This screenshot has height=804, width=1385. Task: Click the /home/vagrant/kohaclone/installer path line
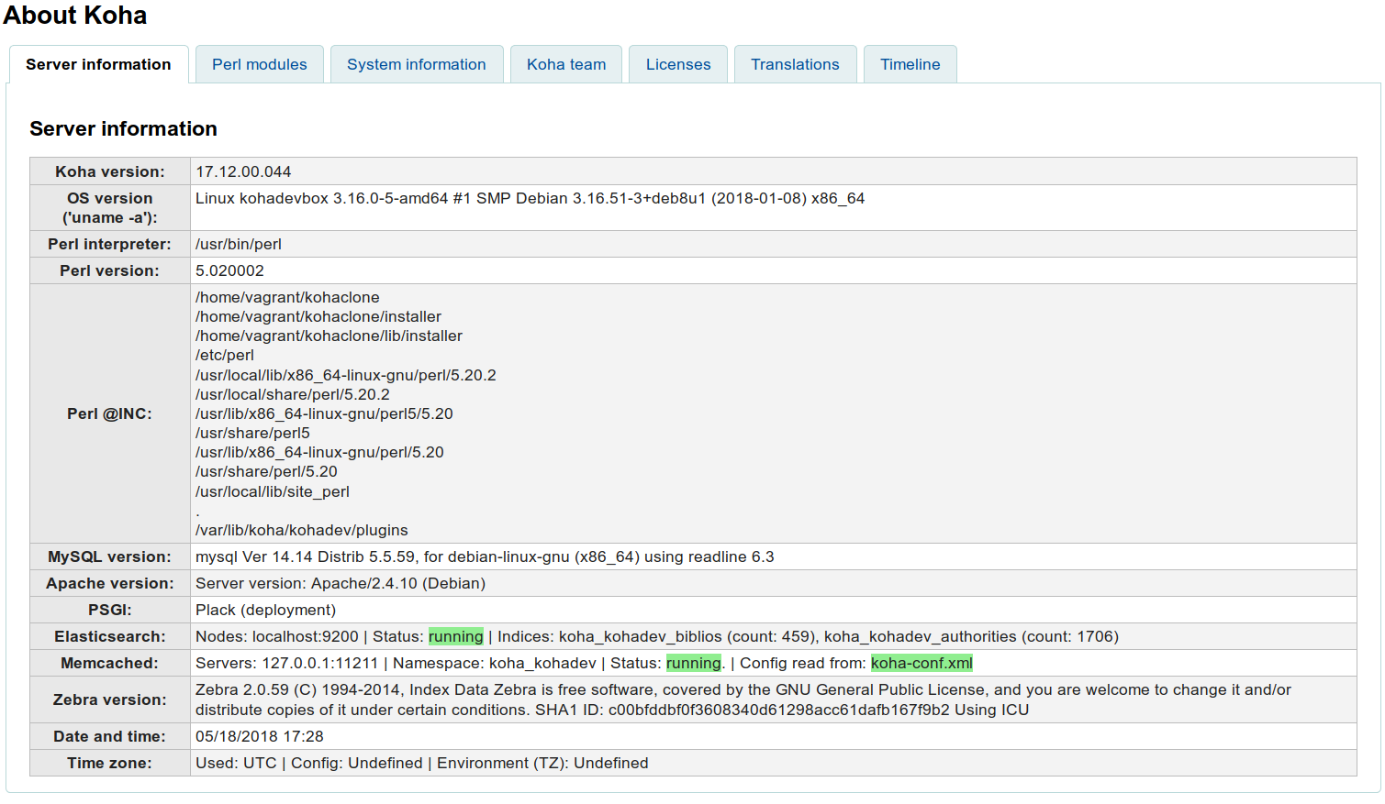tap(318, 316)
